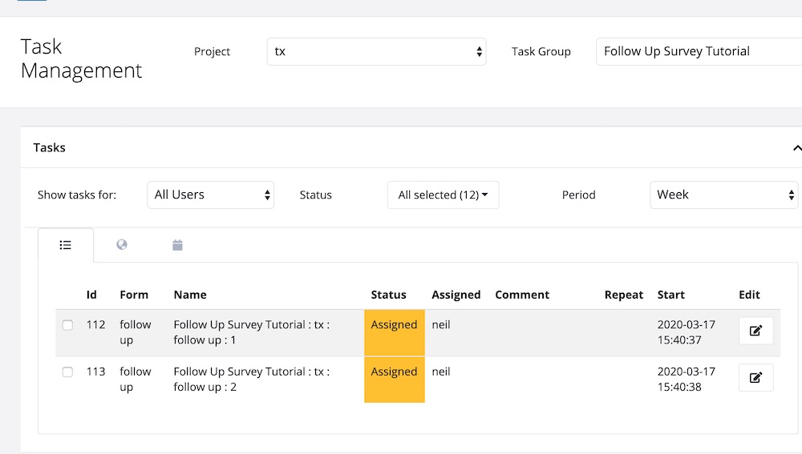The height and width of the screenshot is (454, 802).
Task: Collapse the Tasks panel chevron
Action: tap(796, 148)
